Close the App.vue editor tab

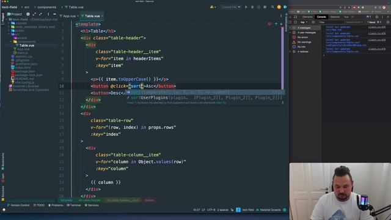[78, 16]
